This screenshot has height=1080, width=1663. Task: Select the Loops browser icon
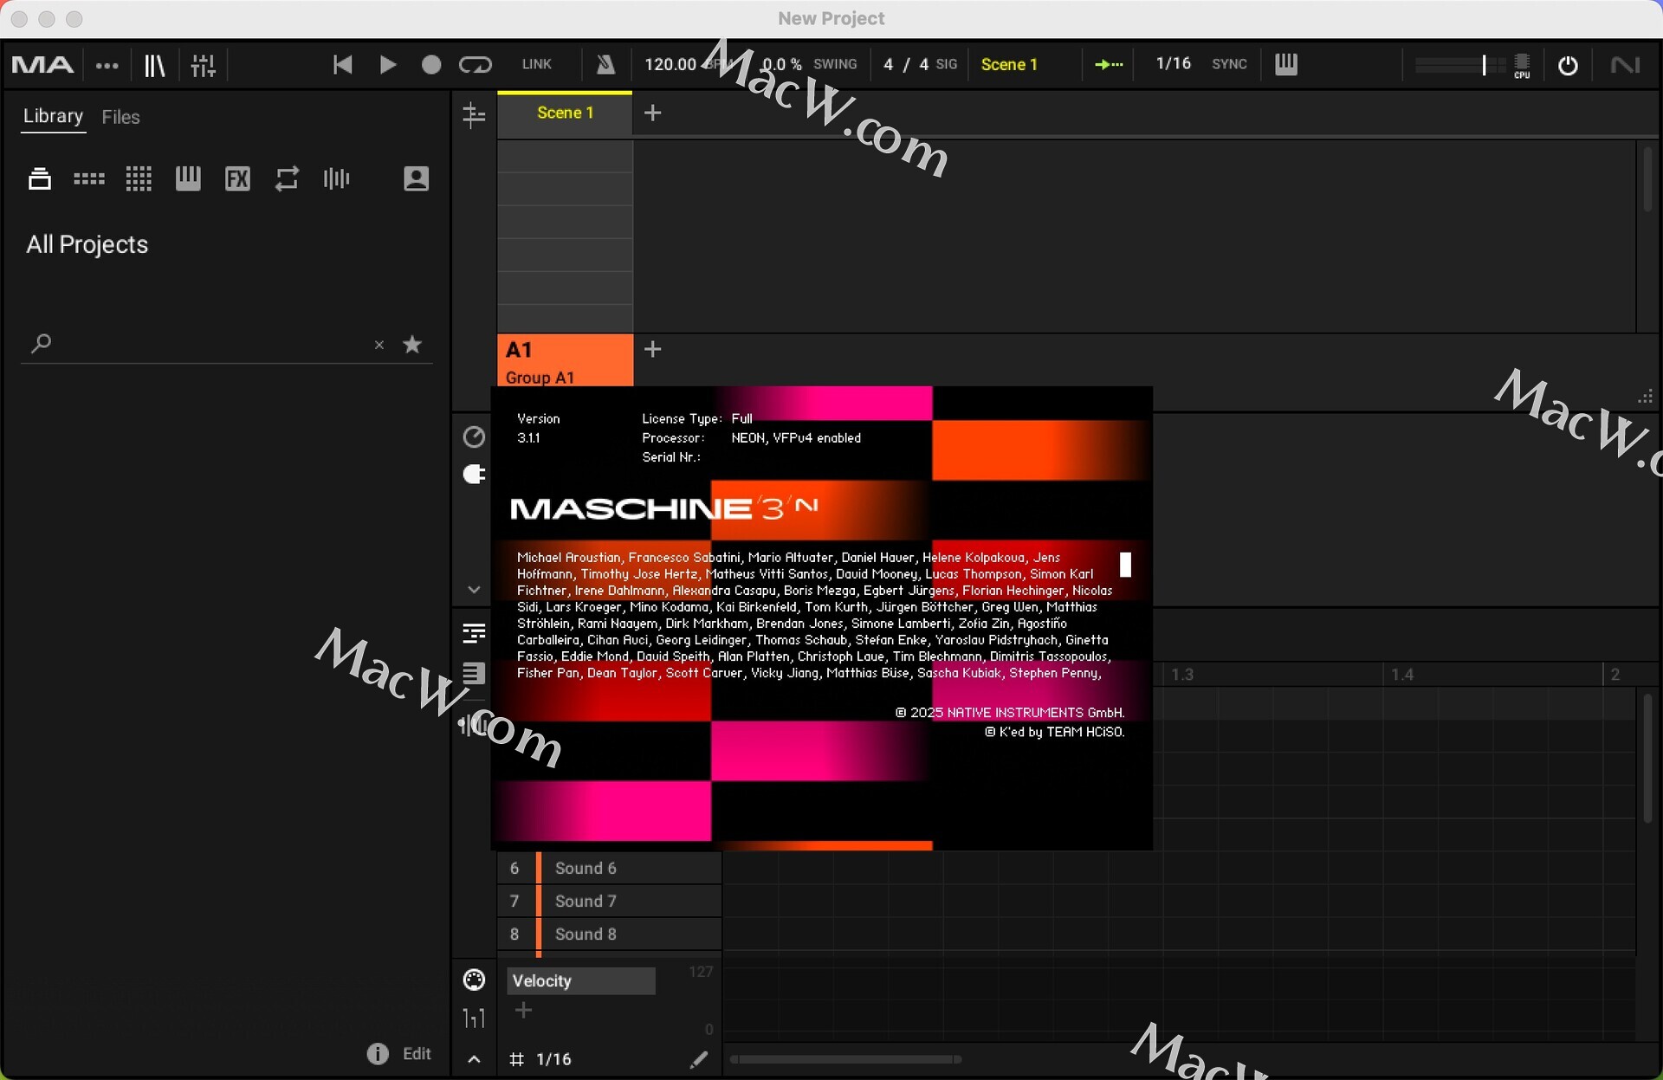287,178
